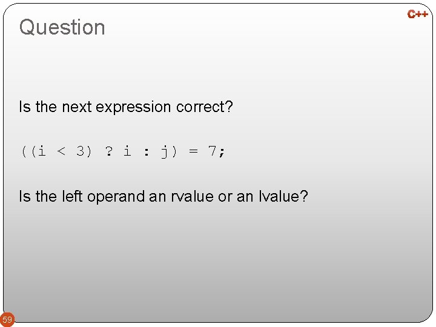The width and height of the screenshot is (436, 327).
Task: Select the Question slide title
Action: [x=62, y=27]
